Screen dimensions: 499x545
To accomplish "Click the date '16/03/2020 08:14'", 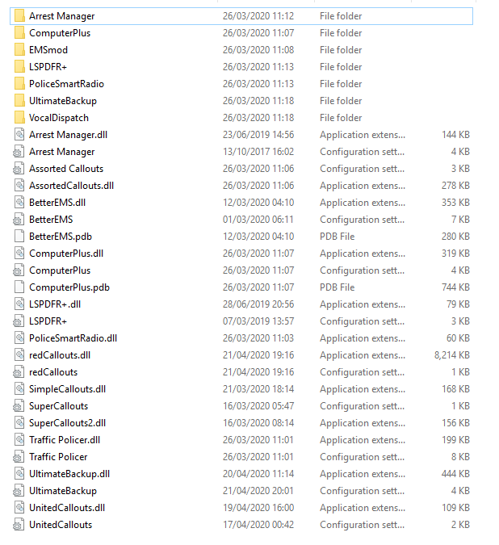I will [x=258, y=423].
